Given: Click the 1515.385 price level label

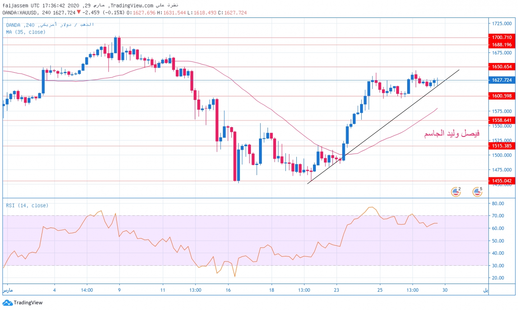Looking at the screenshot, I should [502, 146].
